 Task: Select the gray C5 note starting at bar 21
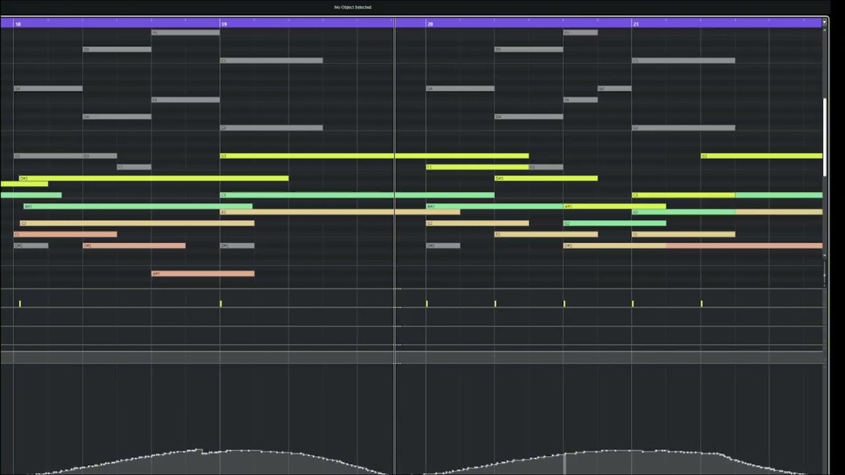683,61
